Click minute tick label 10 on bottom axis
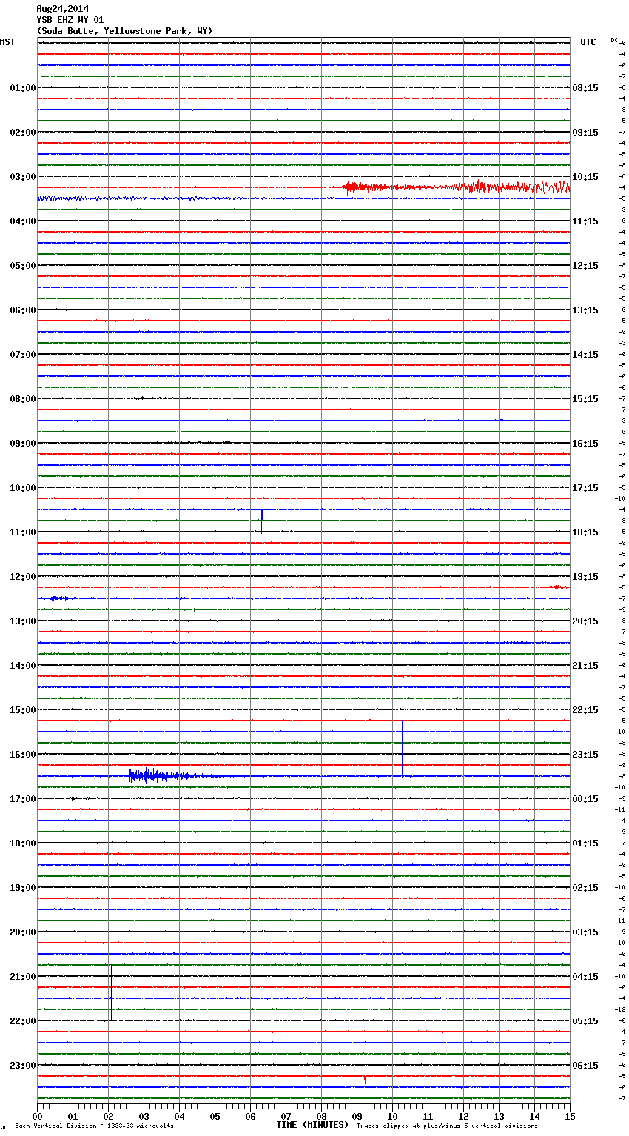 pos(392,1116)
